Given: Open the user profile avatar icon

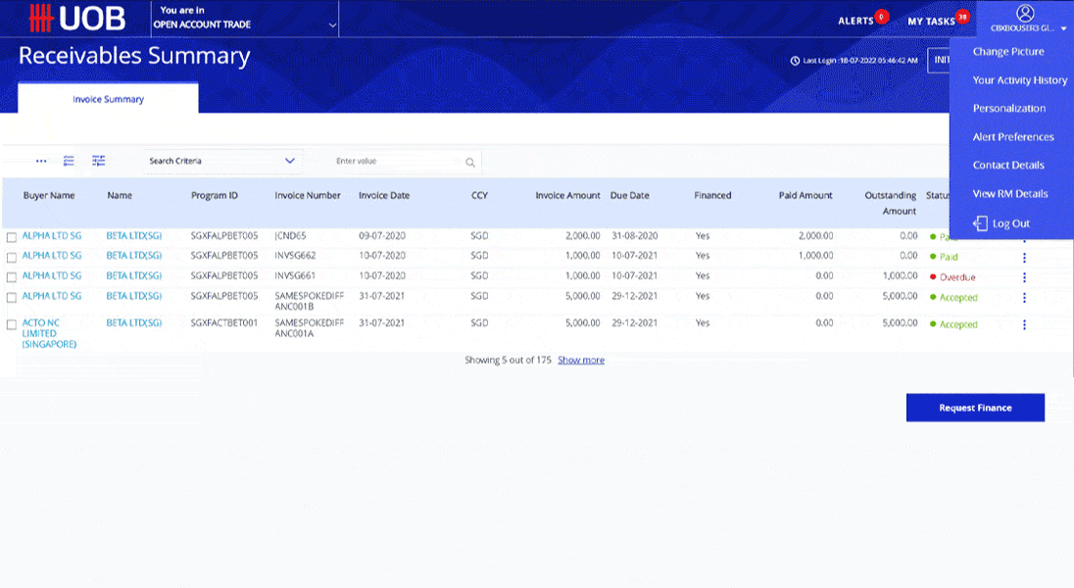Looking at the screenshot, I should (1025, 13).
